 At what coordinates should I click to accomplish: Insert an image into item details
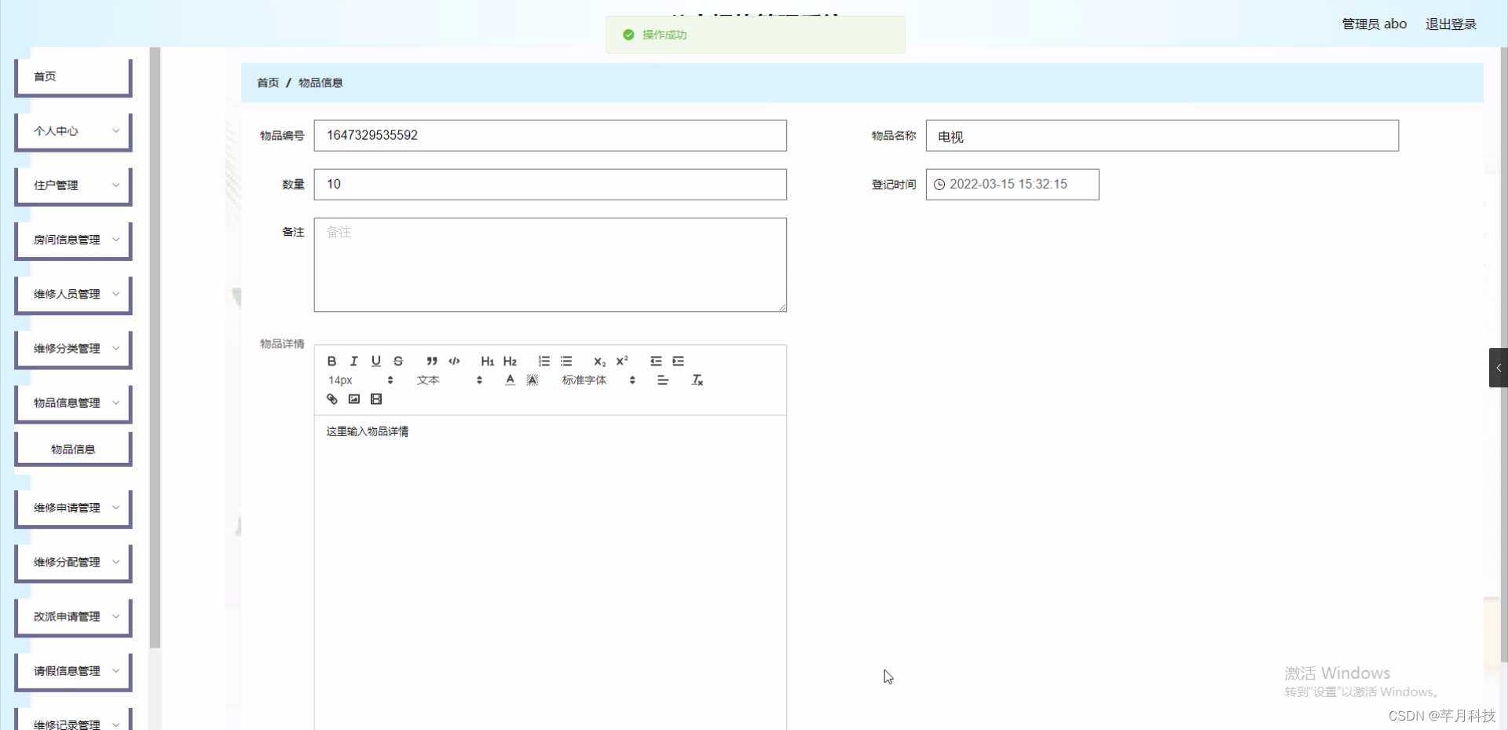[353, 399]
